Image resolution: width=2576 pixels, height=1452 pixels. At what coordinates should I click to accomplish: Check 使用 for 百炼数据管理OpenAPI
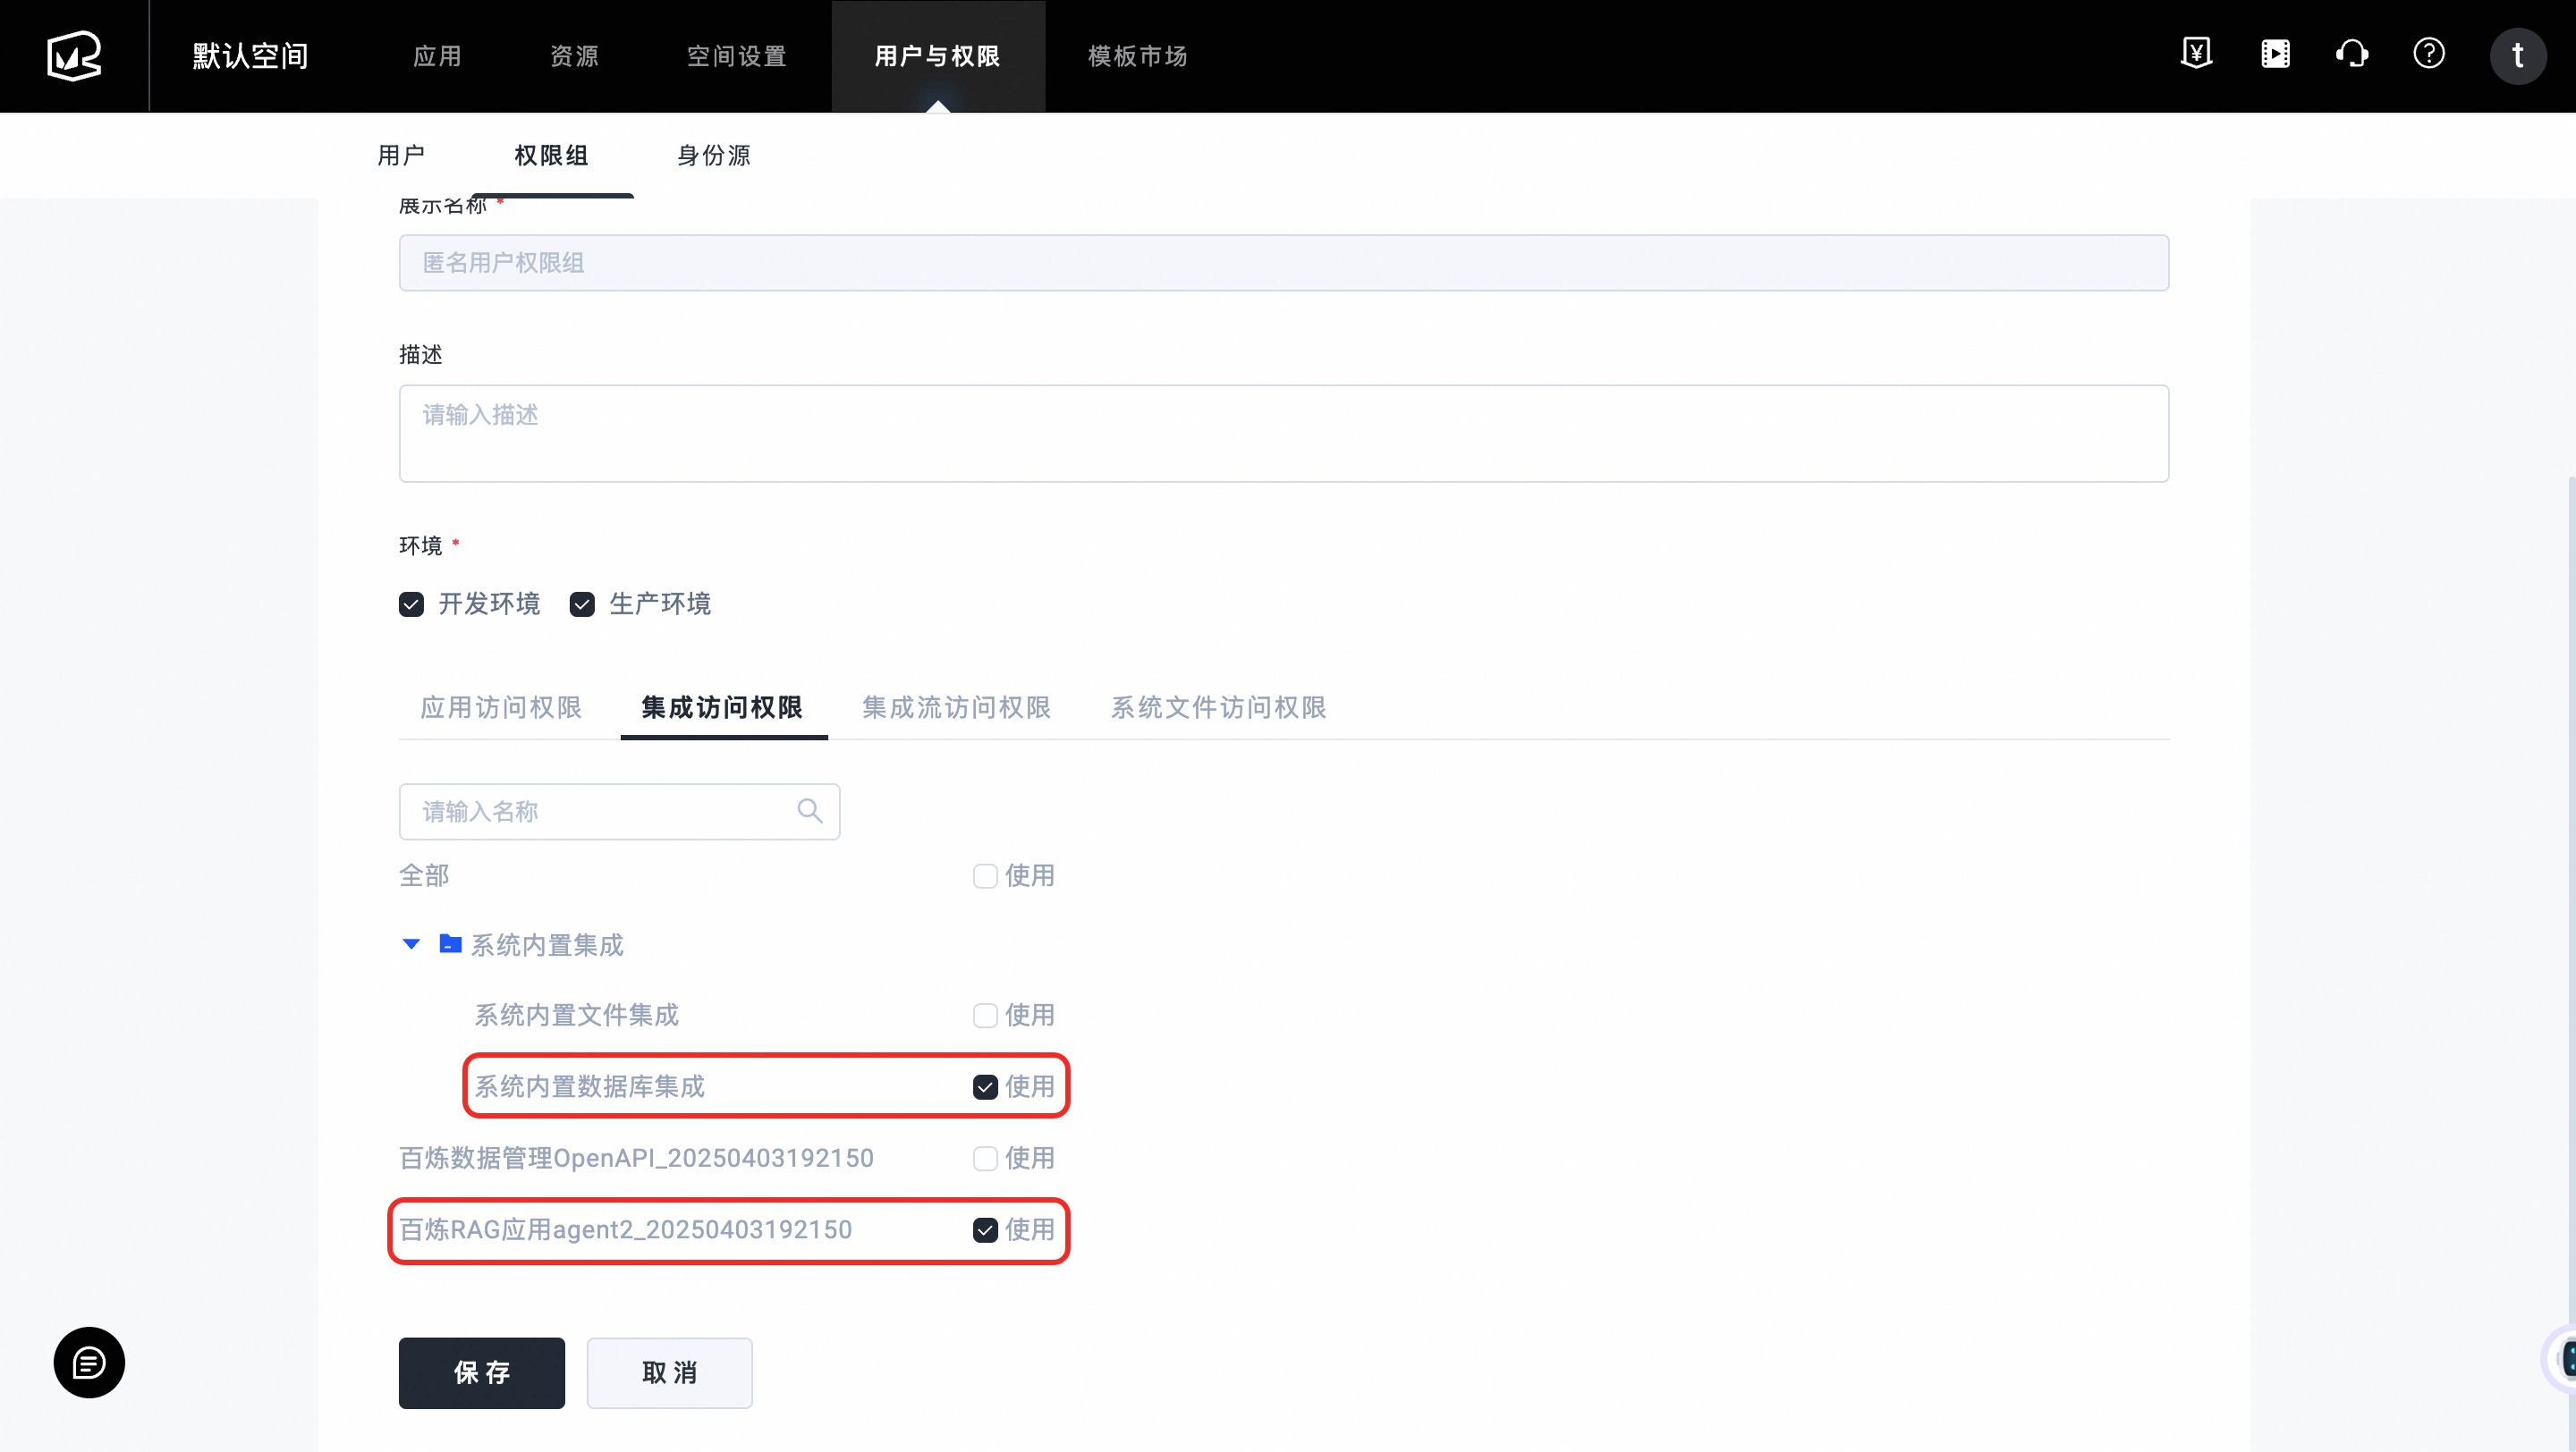(x=985, y=1158)
